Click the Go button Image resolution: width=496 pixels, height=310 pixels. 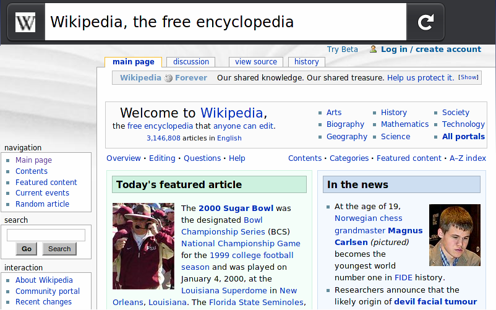click(26, 249)
